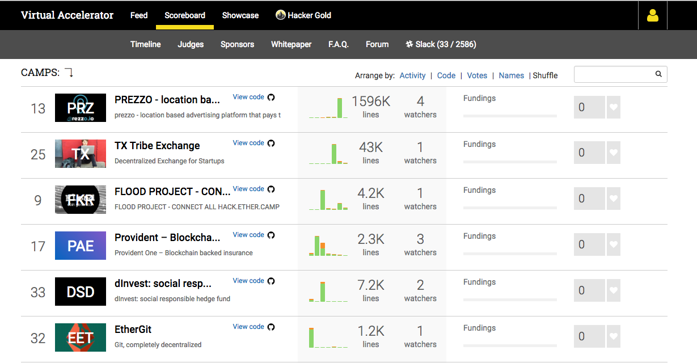The width and height of the screenshot is (697, 363).
Task: Like FLOOD PROJECT with the heart icon
Action: pyautogui.click(x=613, y=199)
